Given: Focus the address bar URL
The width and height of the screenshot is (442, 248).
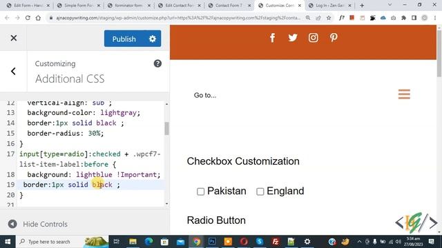Looking at the screenshot, I should pyautogui.click(x=178, y=18).
